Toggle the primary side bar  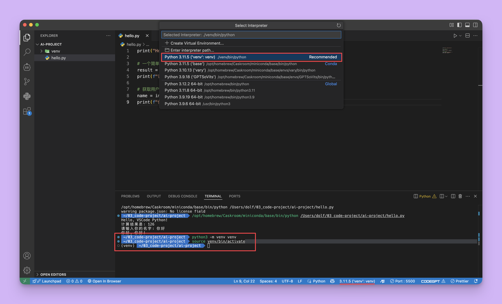459,25
